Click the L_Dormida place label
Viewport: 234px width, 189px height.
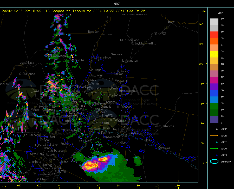point(162,148)
